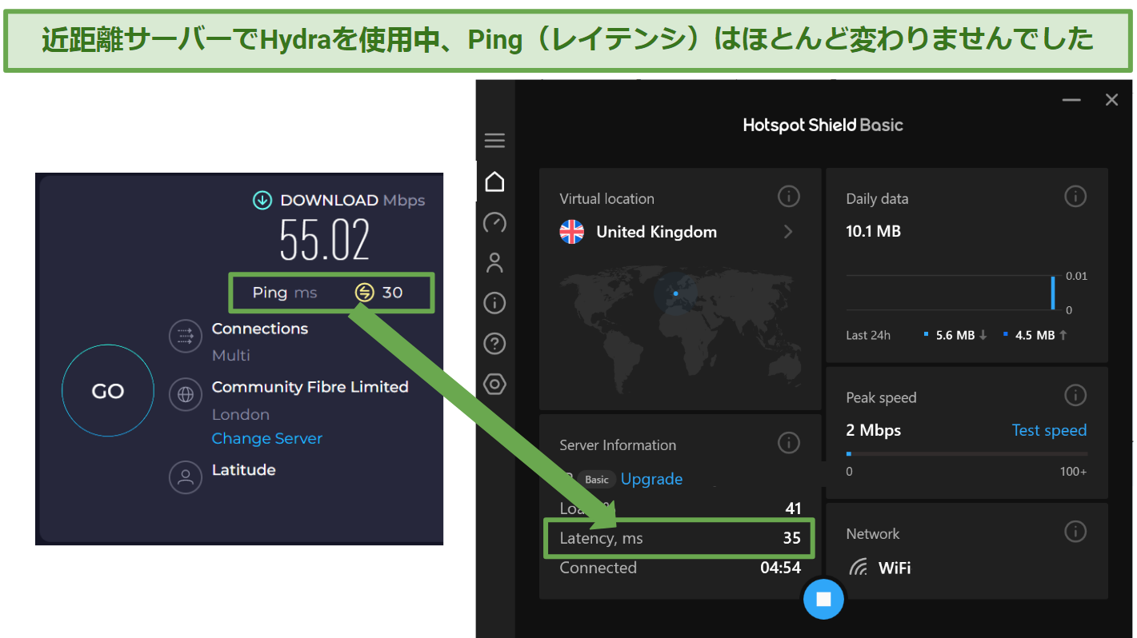Click the Upgrade link
1137x638 pixels.
pos(651,479)
